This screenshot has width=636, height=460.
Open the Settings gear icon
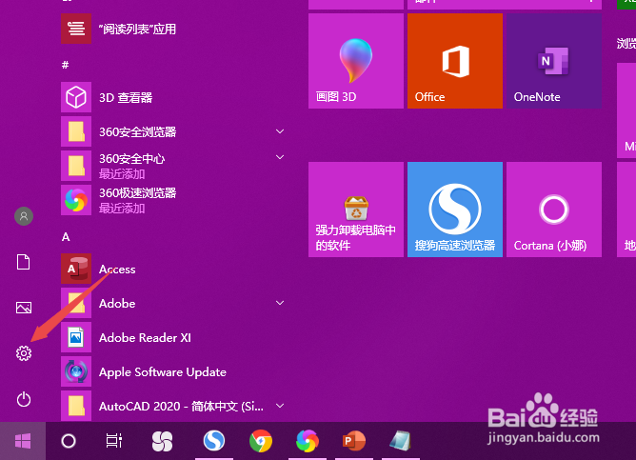tap(24, 353)
